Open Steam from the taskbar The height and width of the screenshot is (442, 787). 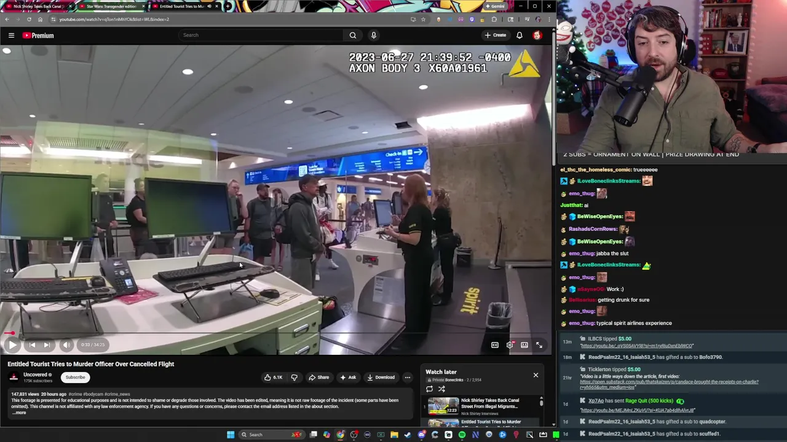point(408,435)
